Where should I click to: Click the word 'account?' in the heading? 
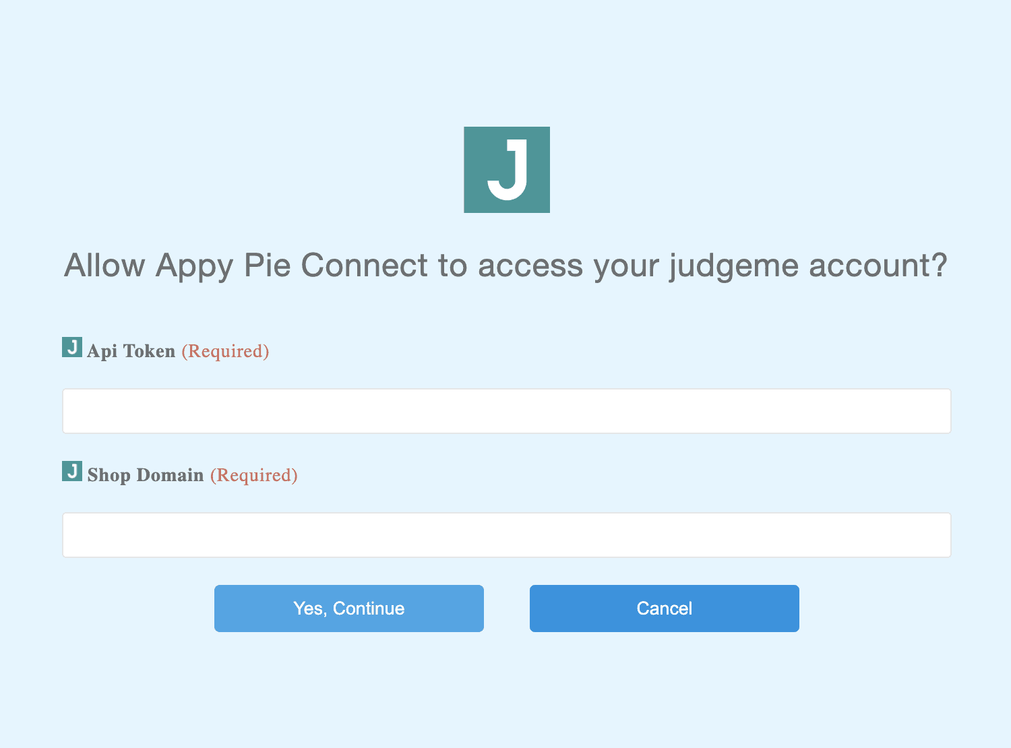pyautogui.click(x=878, y=266)
